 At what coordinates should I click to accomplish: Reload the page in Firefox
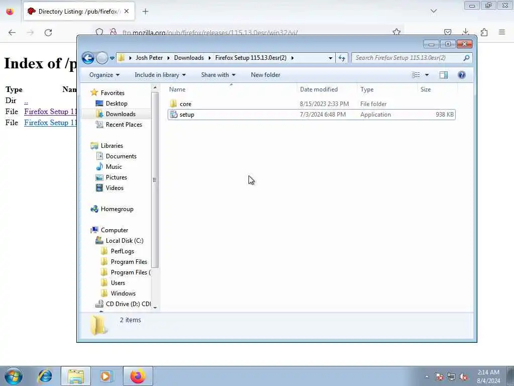(48, 33)
